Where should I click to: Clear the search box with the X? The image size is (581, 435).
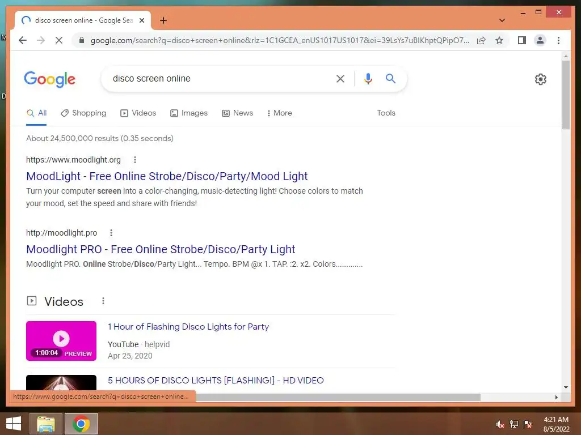340,78
